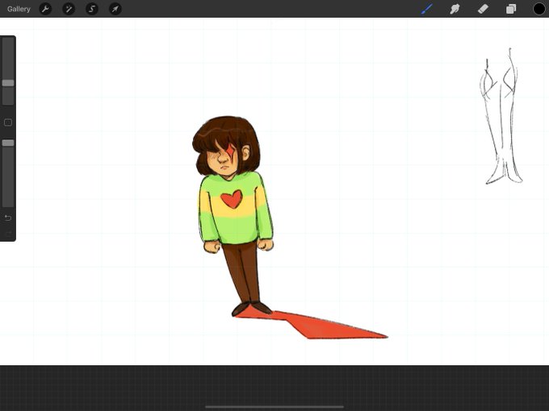Open the Actions wrench menu
549x411 pixels.
tap(45, 9)
